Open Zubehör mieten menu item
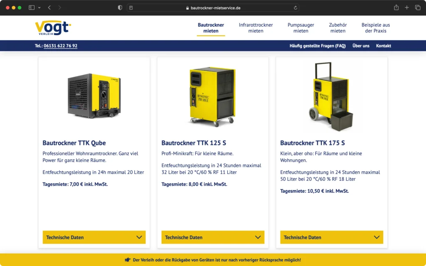Image resolution: width=426 pixels, height=266 pixels. pyautogui.click(x=338, y=28)
